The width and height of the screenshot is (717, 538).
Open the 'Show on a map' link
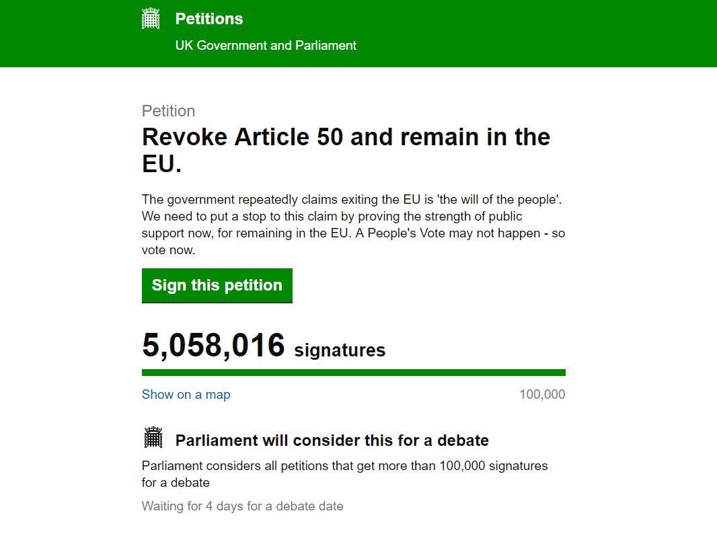186,395
